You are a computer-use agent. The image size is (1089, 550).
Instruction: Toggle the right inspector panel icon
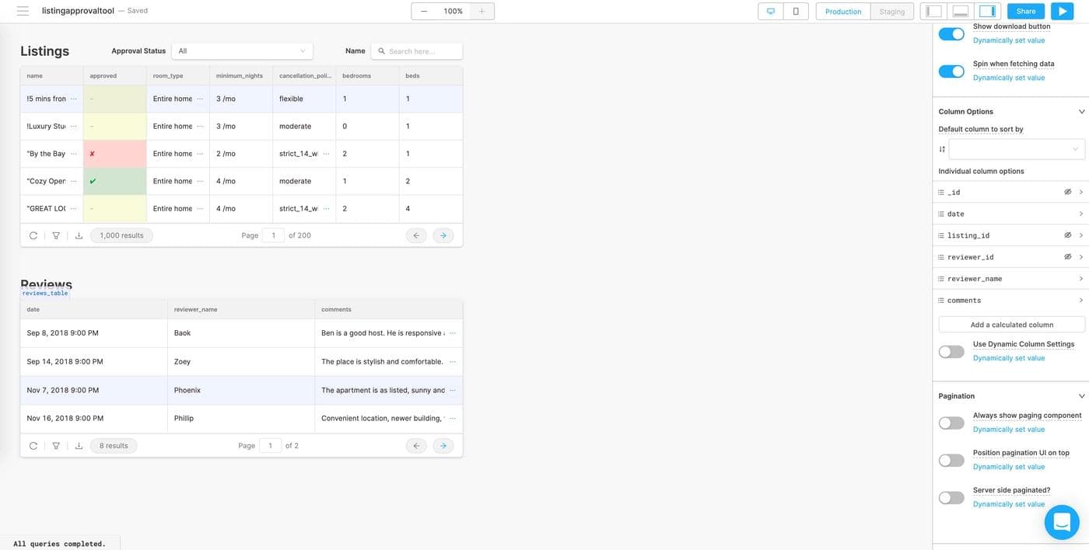click(x=987, y=11)
